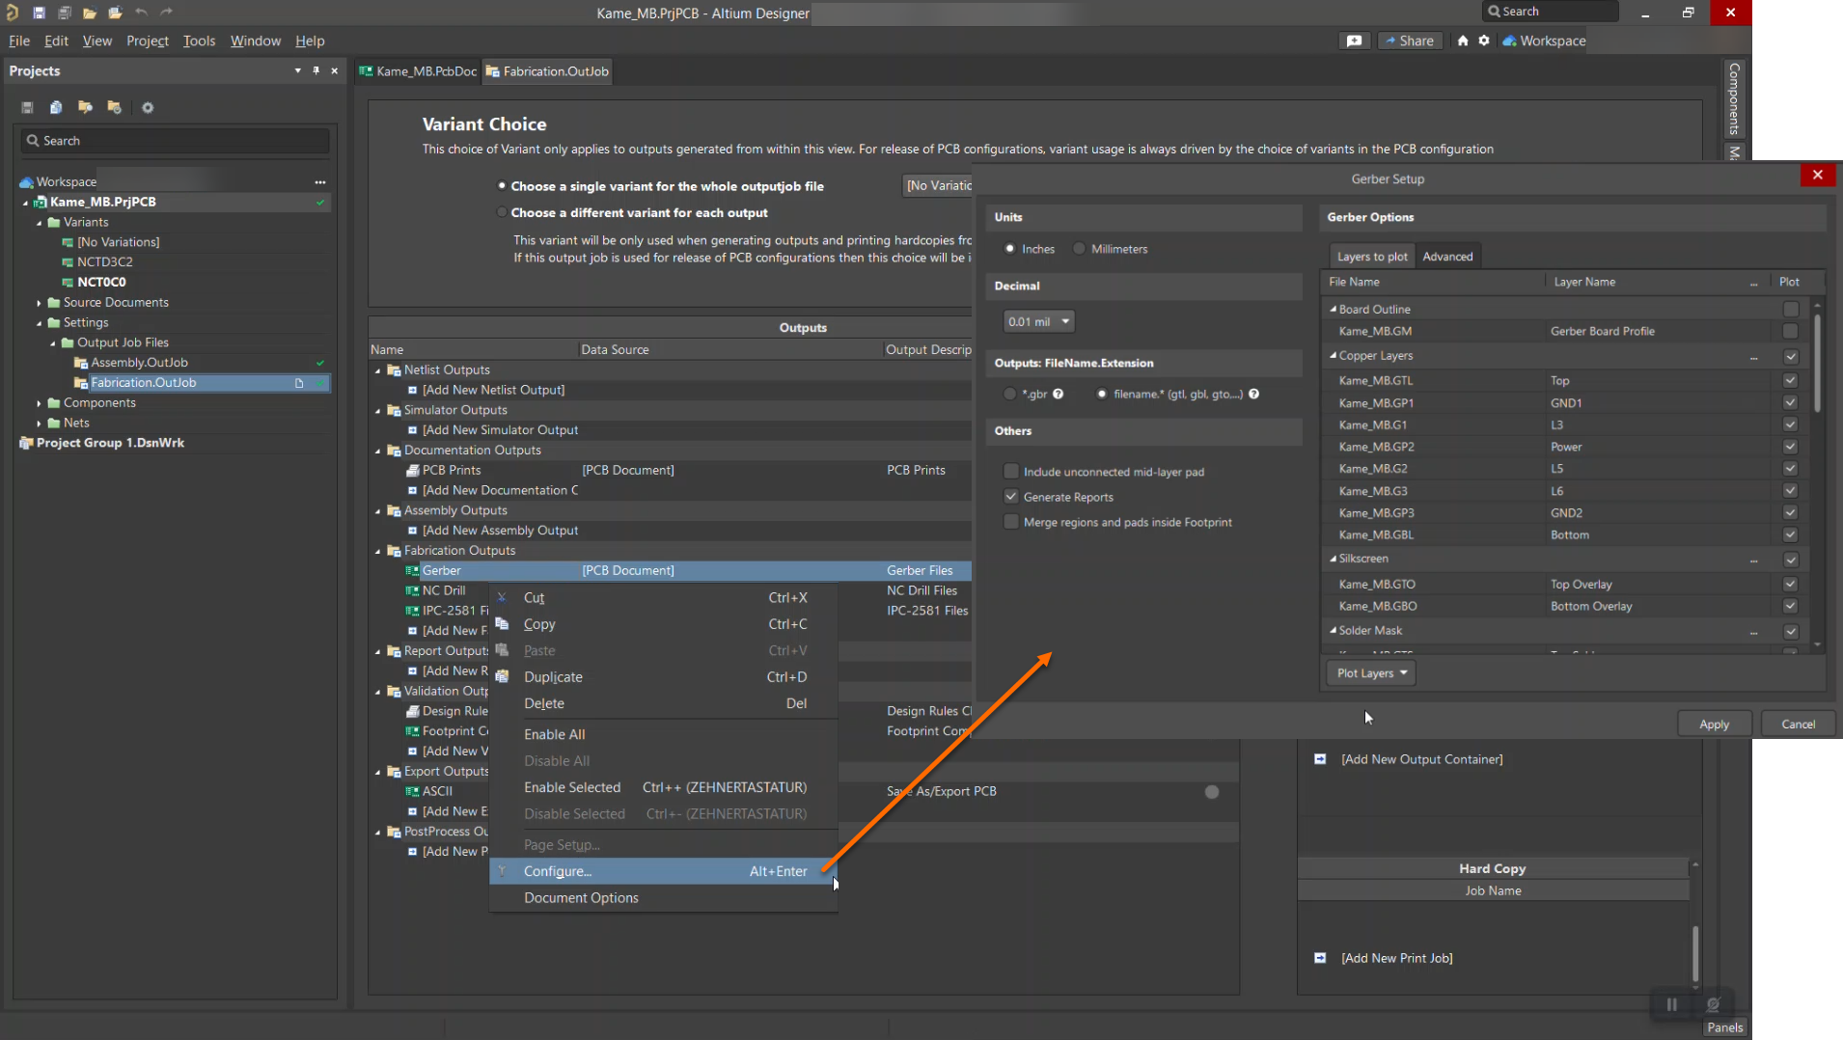Select different variant for each output radio
The width and height of the screenshot is (1843, 1040).
click(502, 212)
